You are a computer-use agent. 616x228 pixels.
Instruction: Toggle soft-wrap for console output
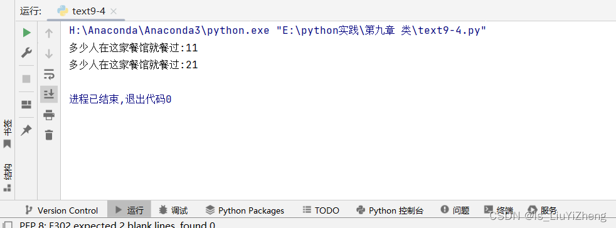[49, 74]
